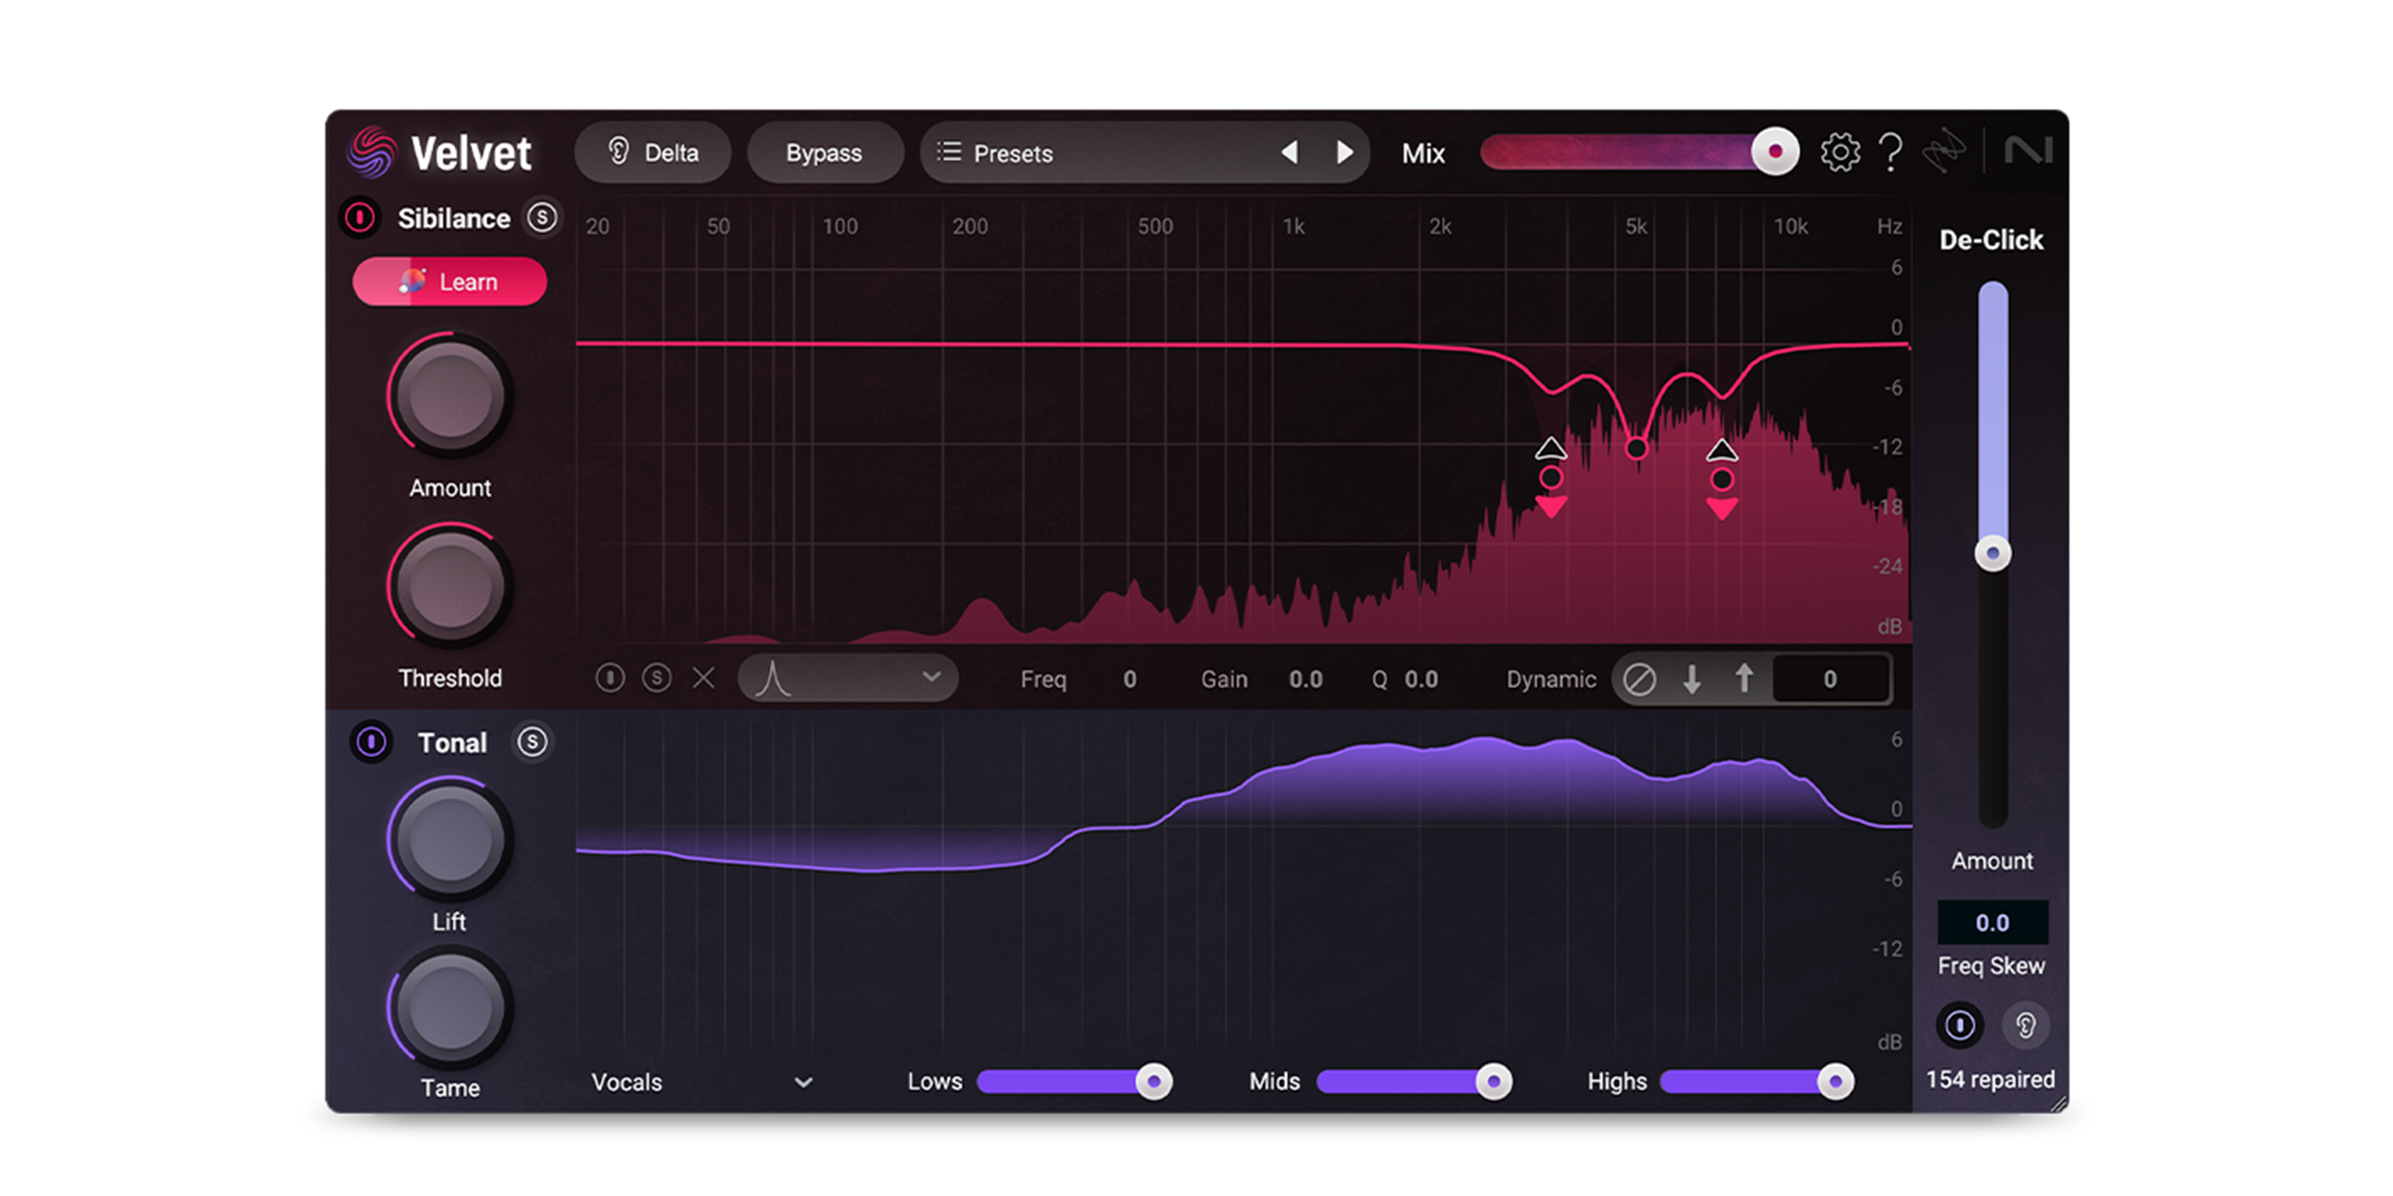Click the resize grip at the plugin corner
The image size is (2393, 1196).
(x=2058, y=1103)
